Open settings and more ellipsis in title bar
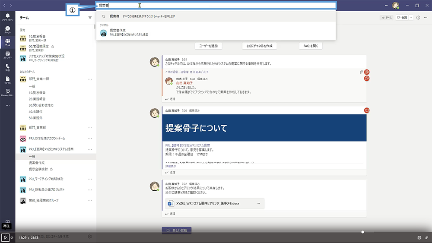 point(386,5)
